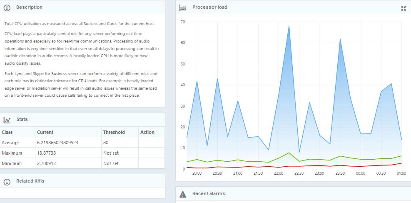Select the Average row threshold value 80
Image resolution: width=411 pixels, height=203 pixels.
point(106,143)
